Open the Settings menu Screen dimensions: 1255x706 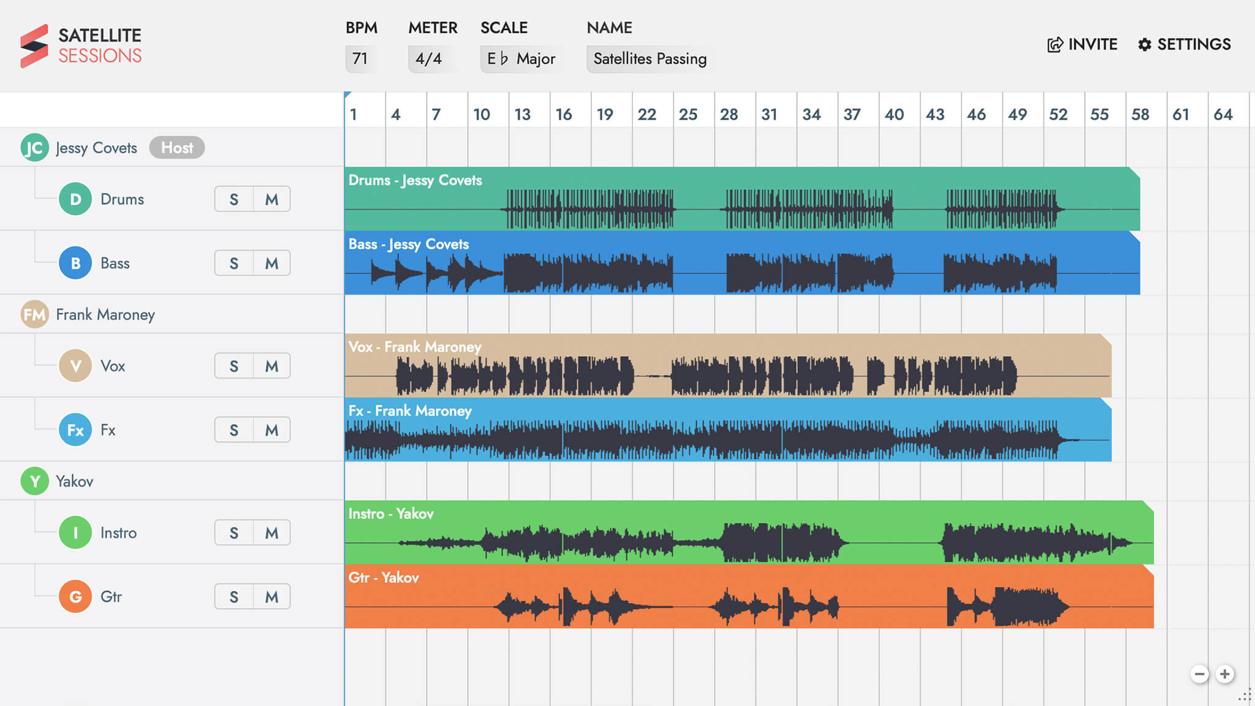pos(1184,44)
